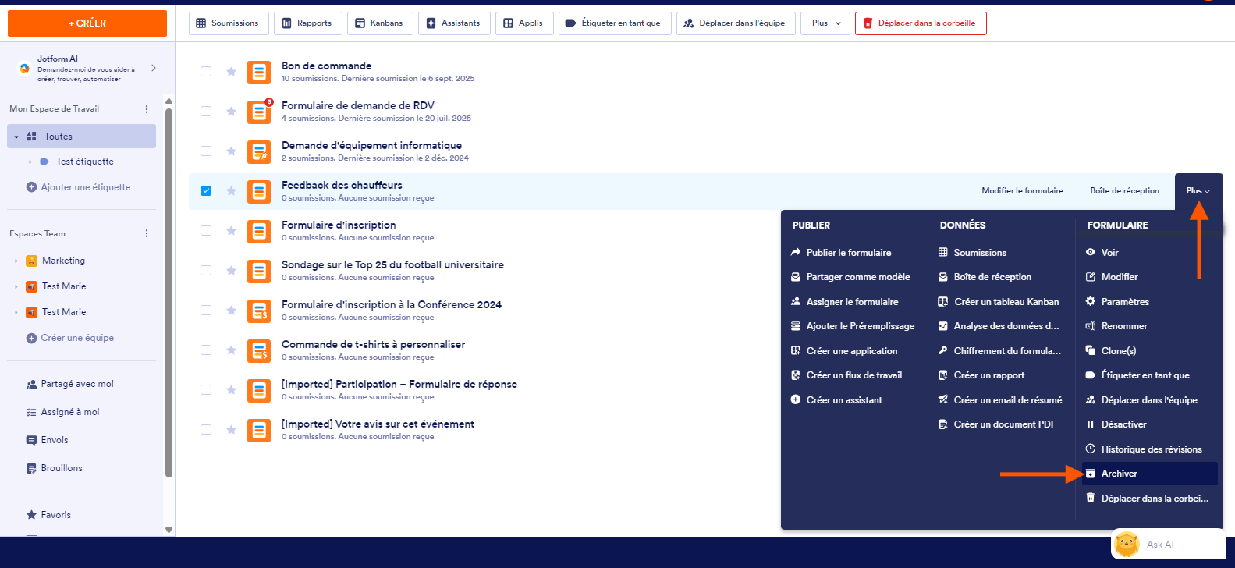Expand the Marketing team arrow
The image size is (1235, 568).
(16, 261)
